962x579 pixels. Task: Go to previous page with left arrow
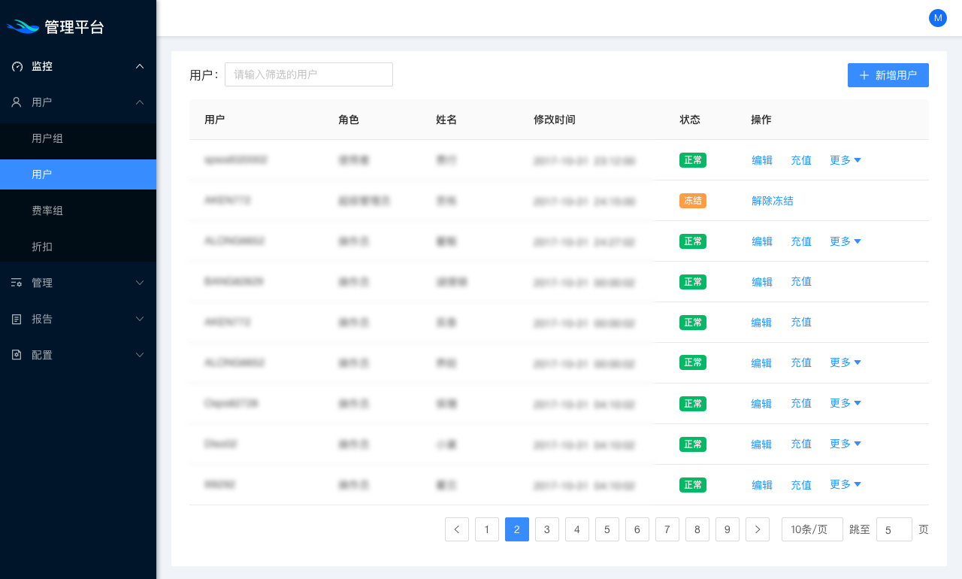(457, 529)
